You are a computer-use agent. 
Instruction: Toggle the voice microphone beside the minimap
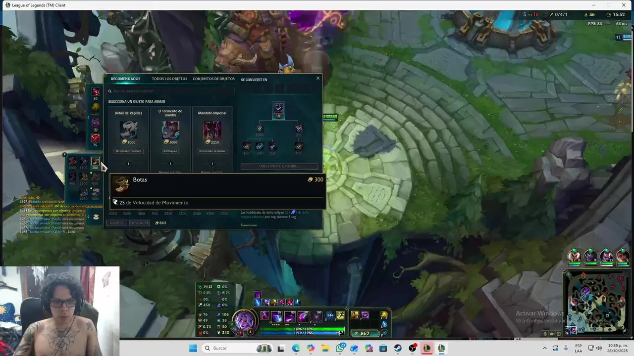coord(545,334)
